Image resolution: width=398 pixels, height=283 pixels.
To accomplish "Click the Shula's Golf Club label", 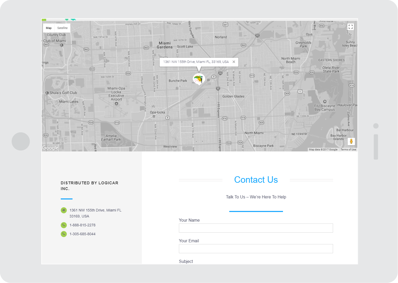I will pos(63,93).
